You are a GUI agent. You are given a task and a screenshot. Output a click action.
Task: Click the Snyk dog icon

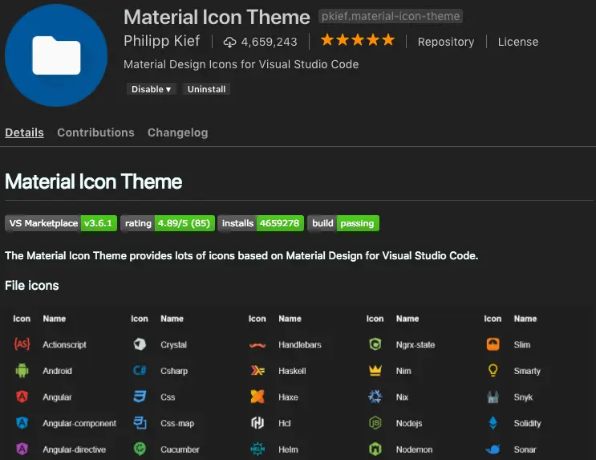493,397
